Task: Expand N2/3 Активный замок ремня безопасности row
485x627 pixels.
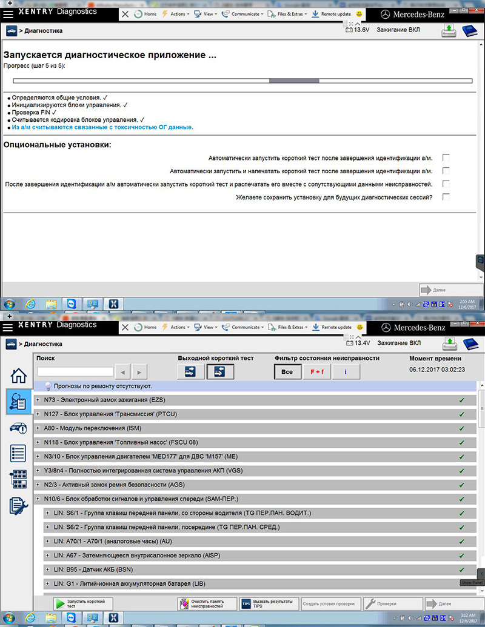Action: click(38, 485)
